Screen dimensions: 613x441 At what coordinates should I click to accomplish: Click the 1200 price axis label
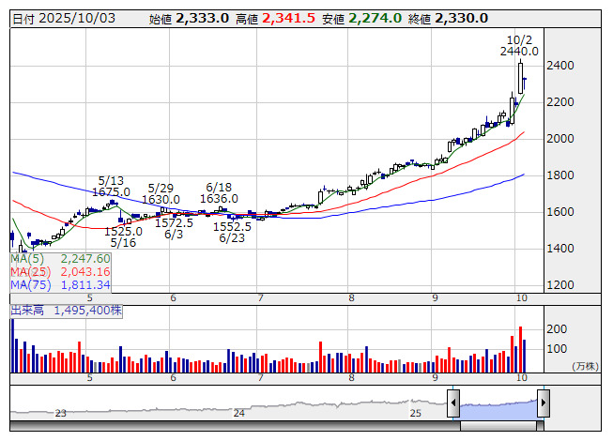coord(560,284)
